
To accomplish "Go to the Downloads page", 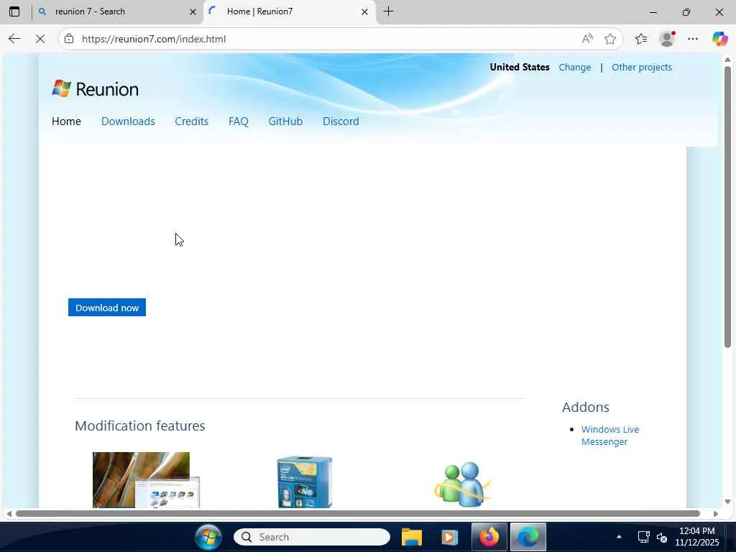I will point(128,121).
